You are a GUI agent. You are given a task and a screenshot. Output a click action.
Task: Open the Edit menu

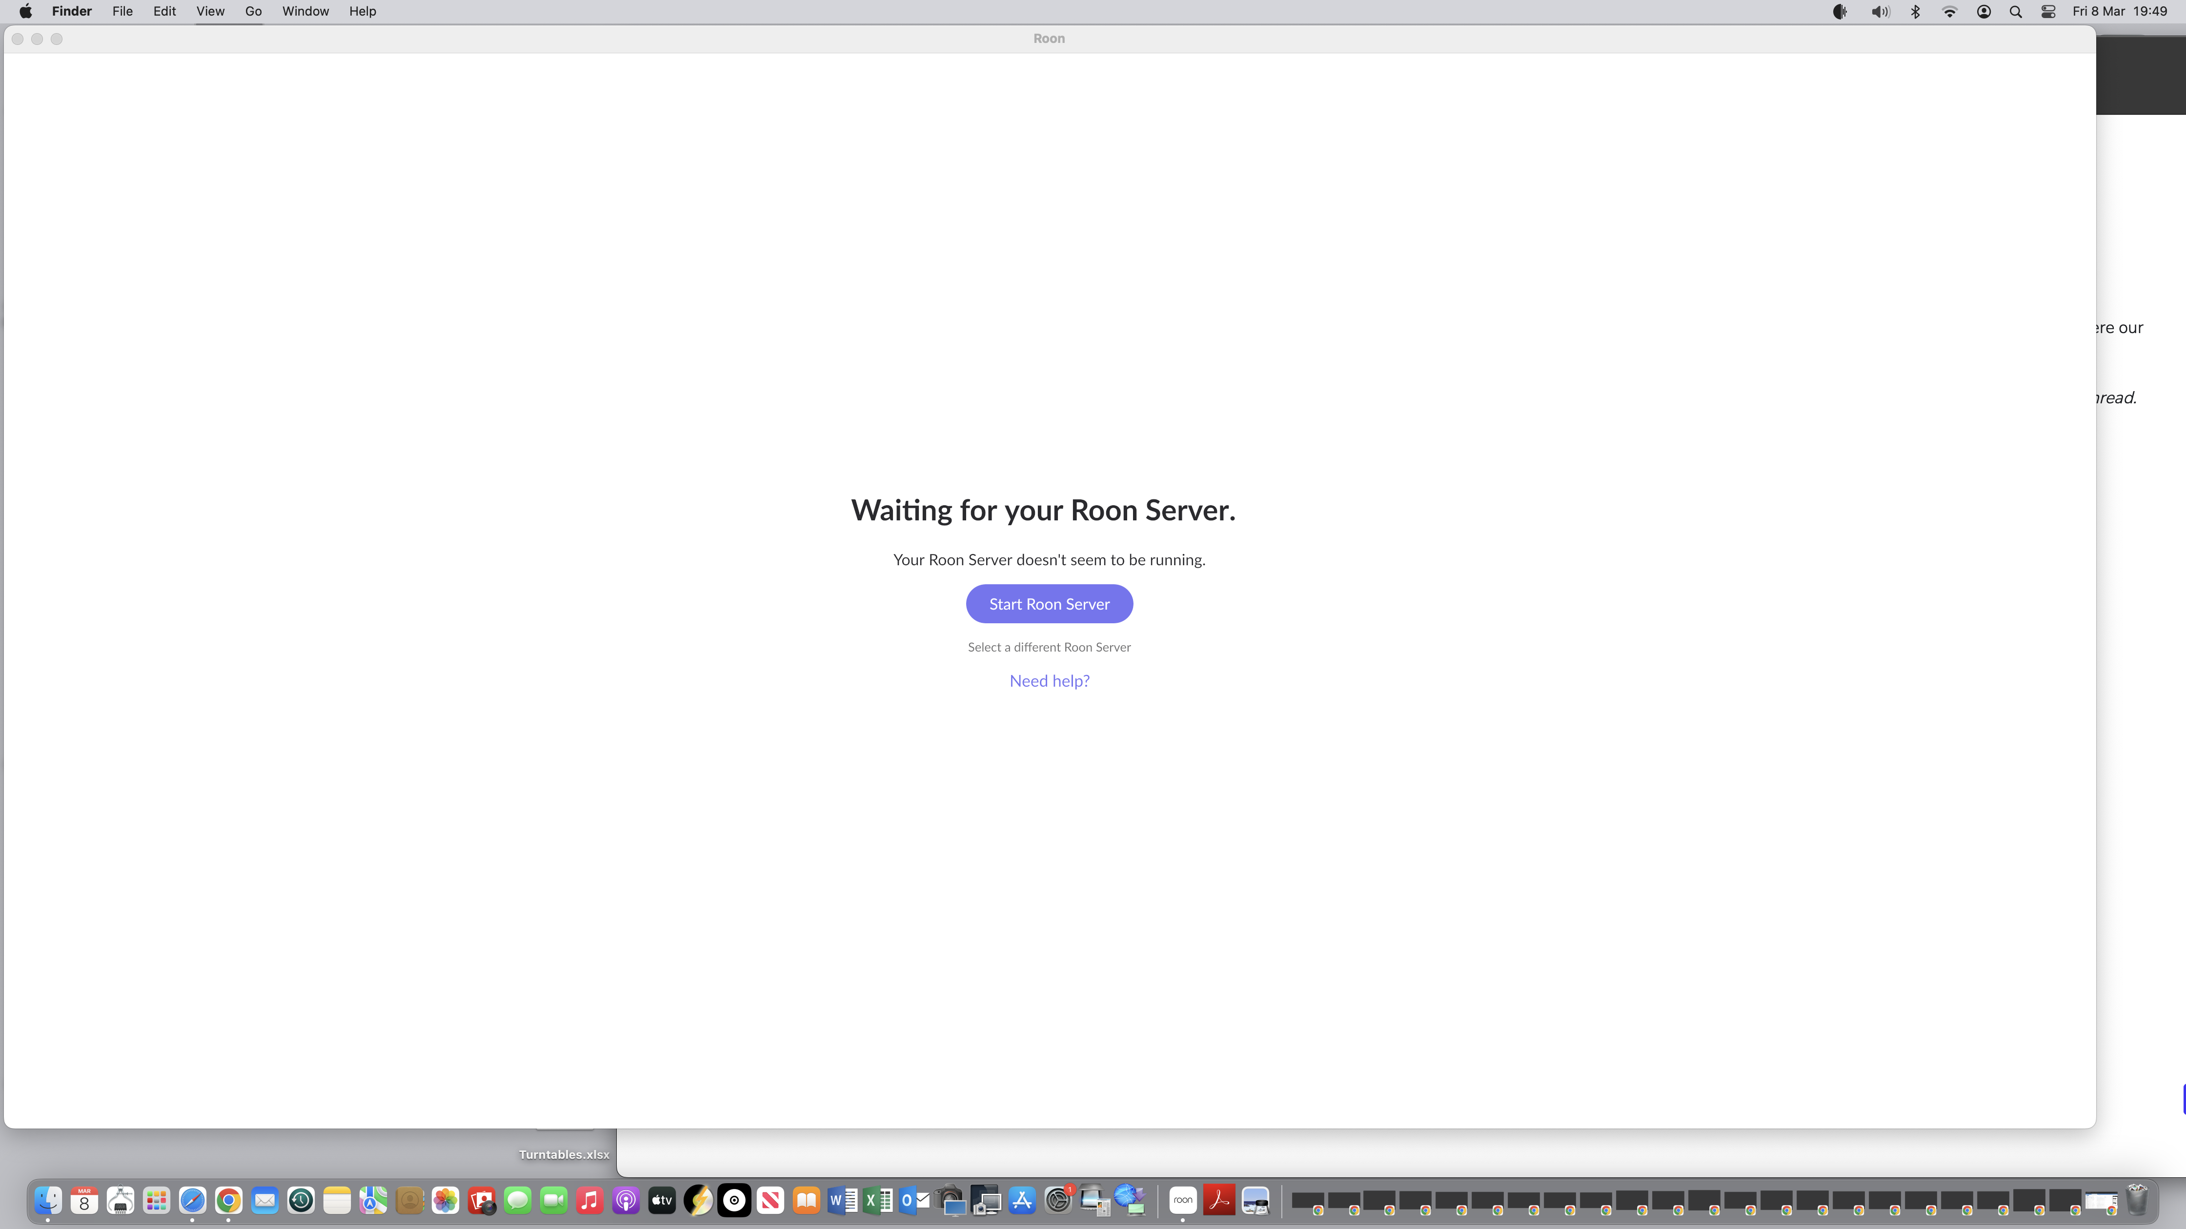(164, 11)
